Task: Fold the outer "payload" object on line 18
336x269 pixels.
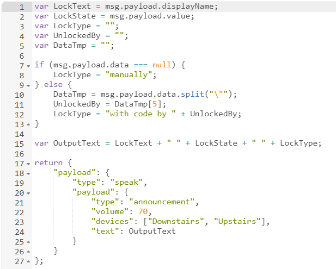Action: (28, 173)
